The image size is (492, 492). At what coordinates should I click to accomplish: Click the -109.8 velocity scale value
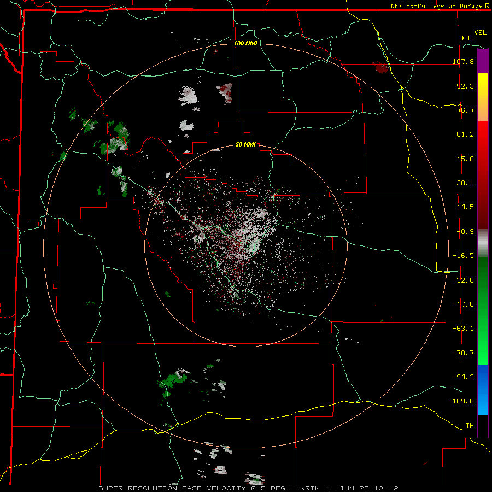click(461, 401)
